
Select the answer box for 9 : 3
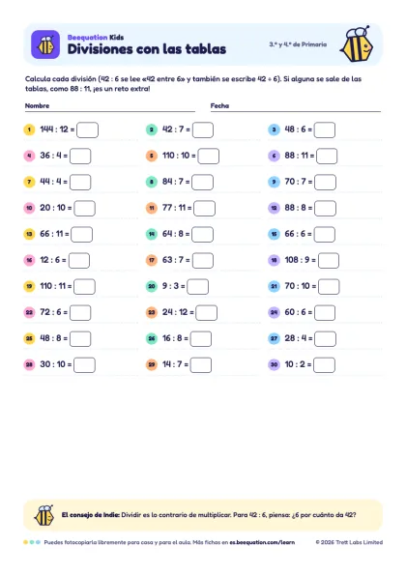(x=197, y=286)
